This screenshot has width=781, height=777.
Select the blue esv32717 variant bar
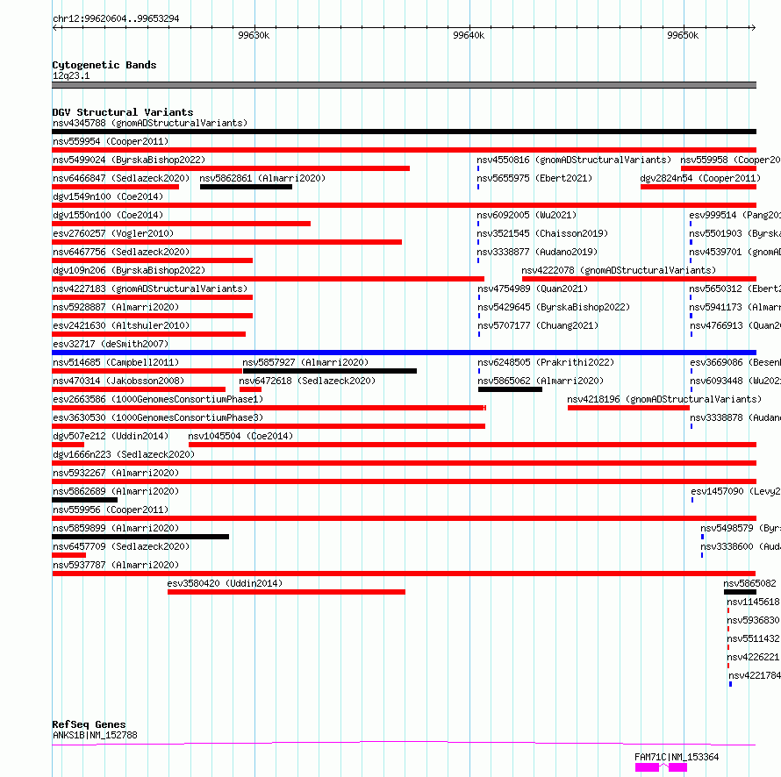[404, 353]
